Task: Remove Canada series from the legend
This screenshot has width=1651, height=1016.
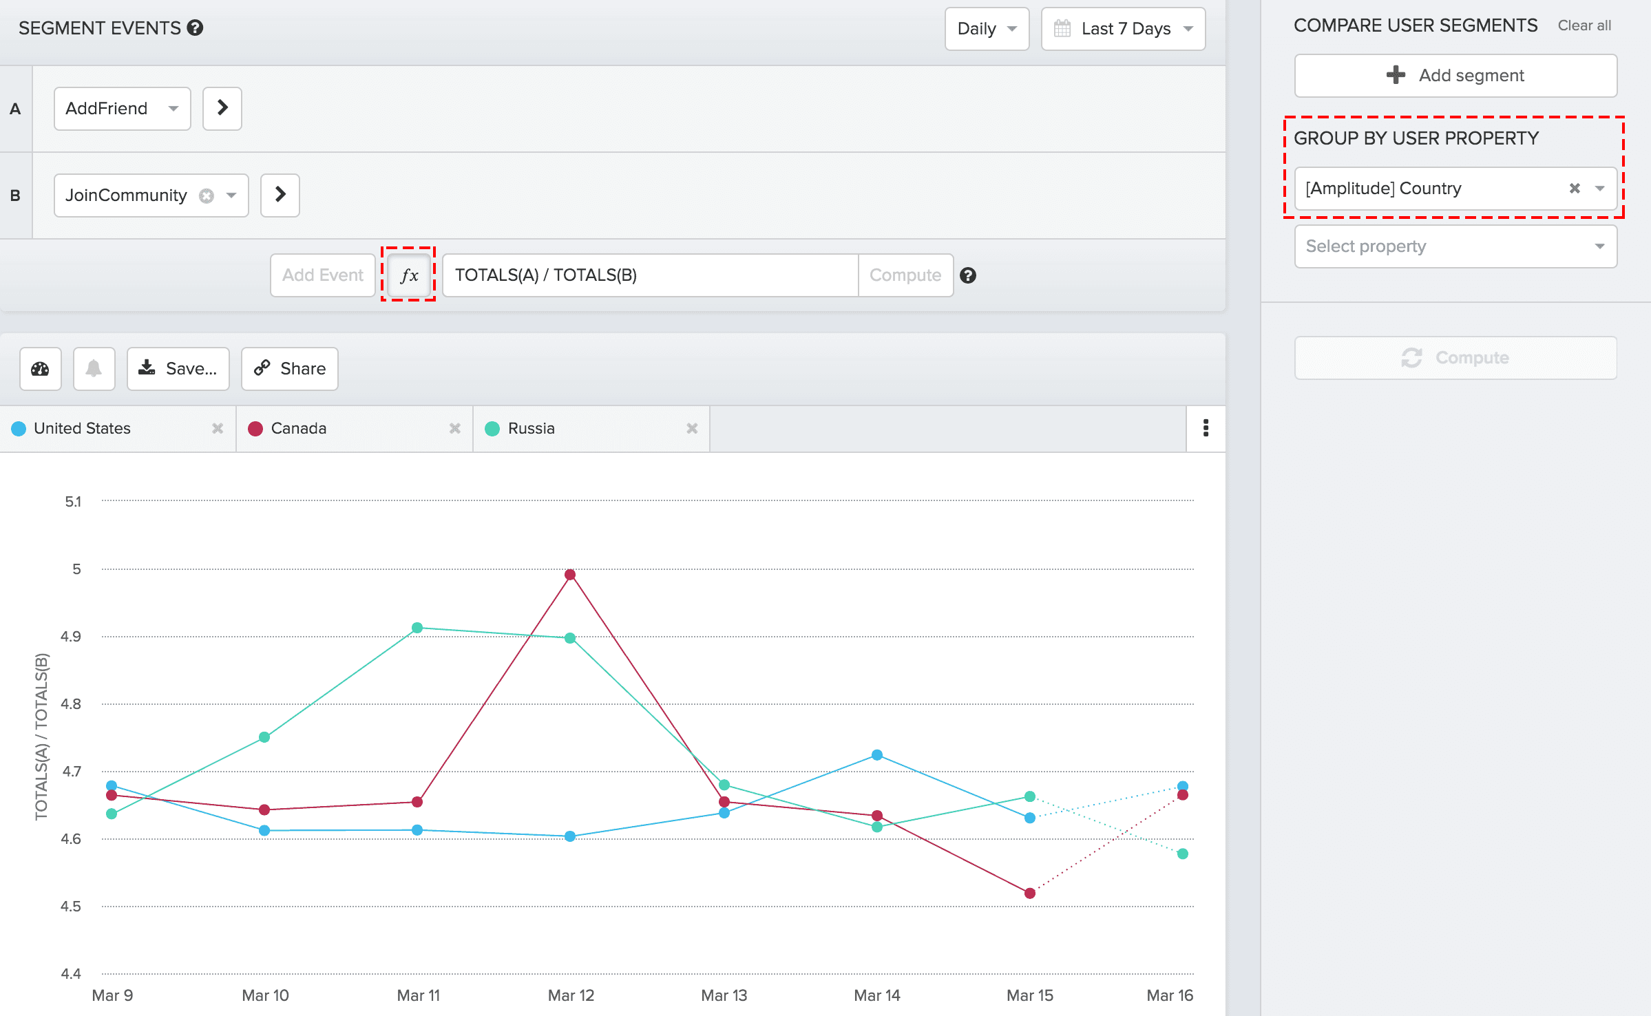Action: (454, 428)
